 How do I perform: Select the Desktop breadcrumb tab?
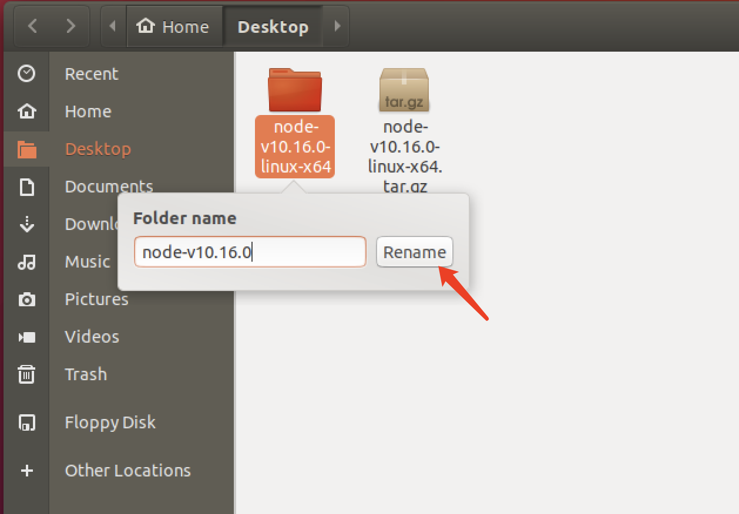(273, 26)
